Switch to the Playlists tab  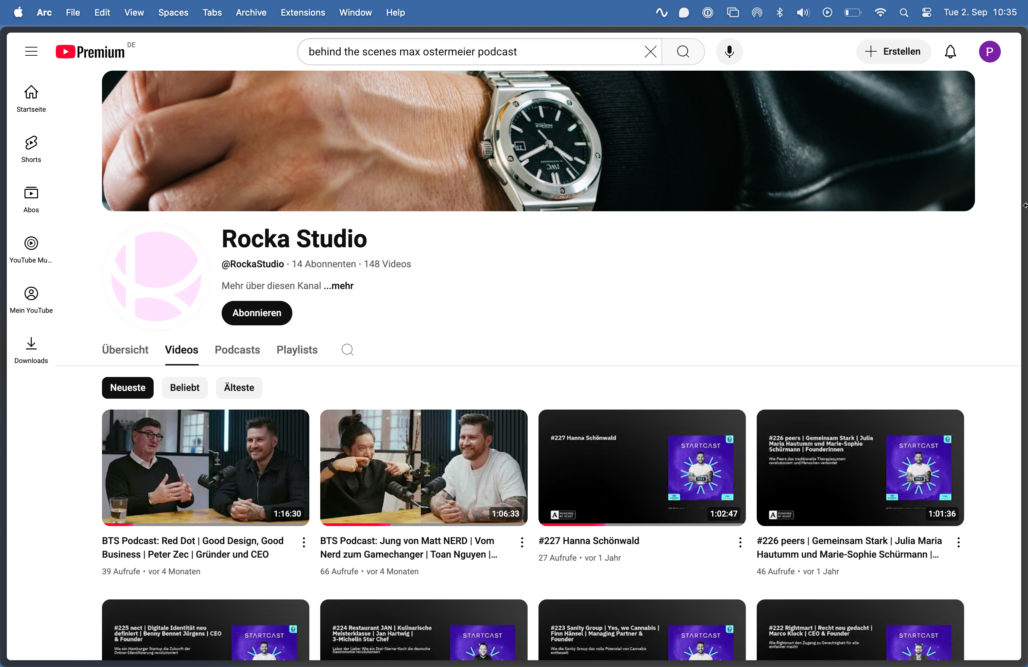point(297,349)
